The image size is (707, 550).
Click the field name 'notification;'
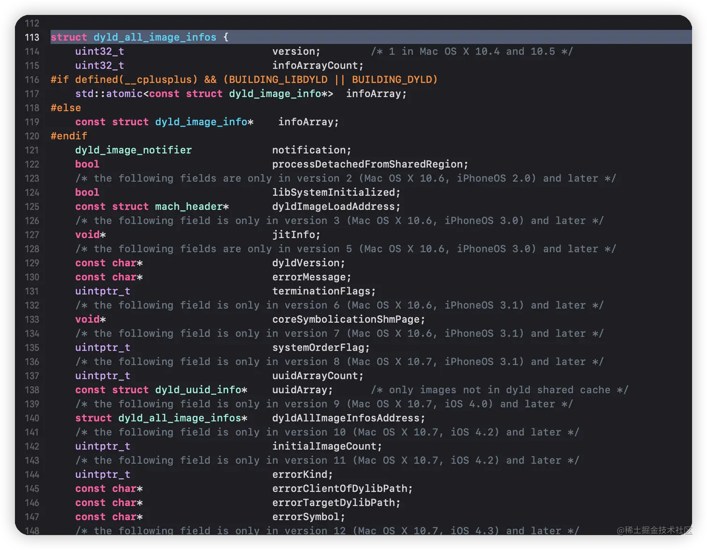tap(312, 150)
